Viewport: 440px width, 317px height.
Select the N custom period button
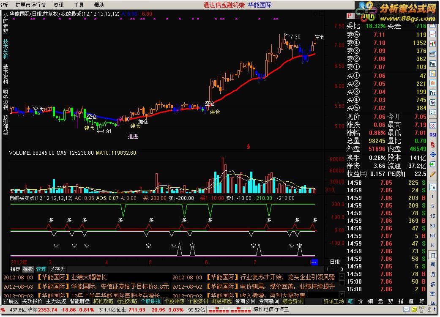tap(432, 245)
